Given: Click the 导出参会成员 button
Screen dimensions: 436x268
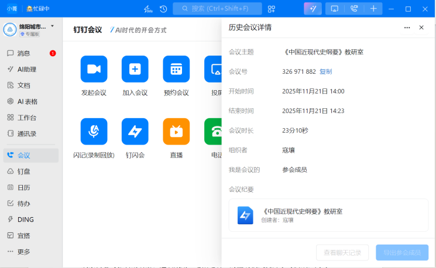Looking at the screenshot, I should click(x=402, y=252).
